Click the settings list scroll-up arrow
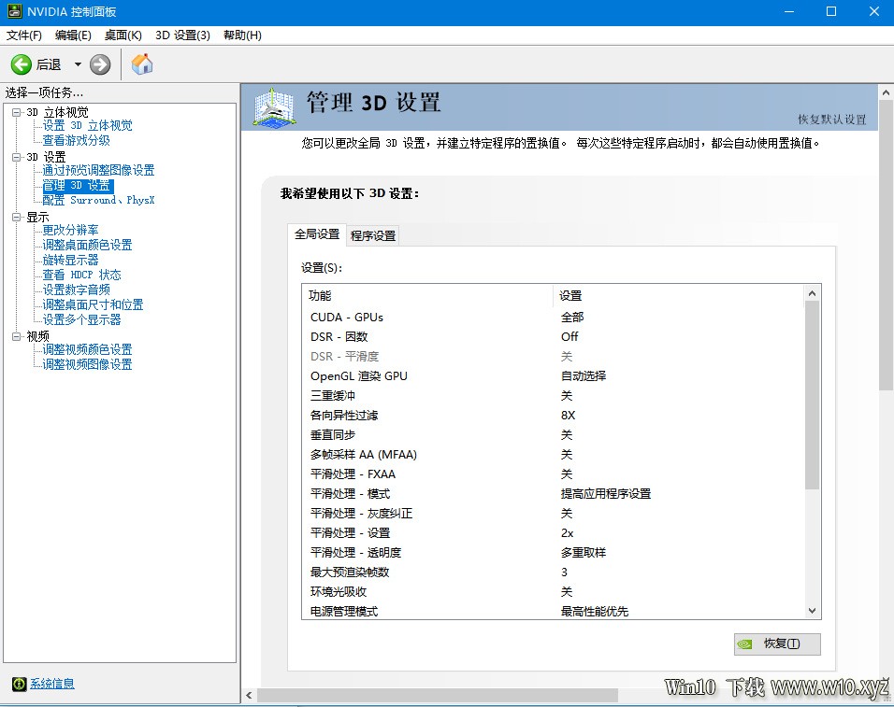 pos(813,293)
